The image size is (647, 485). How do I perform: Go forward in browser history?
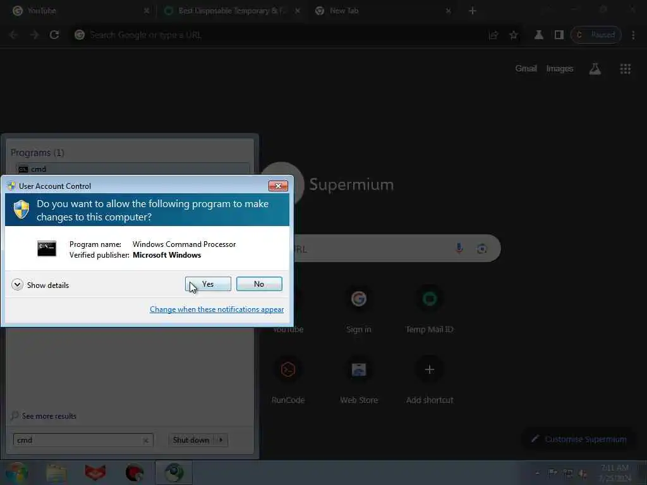pyautogui.click(x=34, y=35)
